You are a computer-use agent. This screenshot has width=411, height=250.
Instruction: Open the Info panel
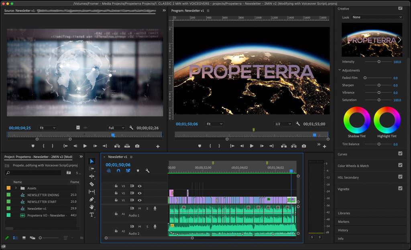[x=341, y=238]
